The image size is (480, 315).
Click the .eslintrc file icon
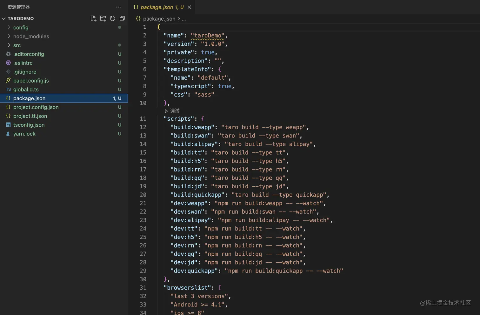(8, 63)
